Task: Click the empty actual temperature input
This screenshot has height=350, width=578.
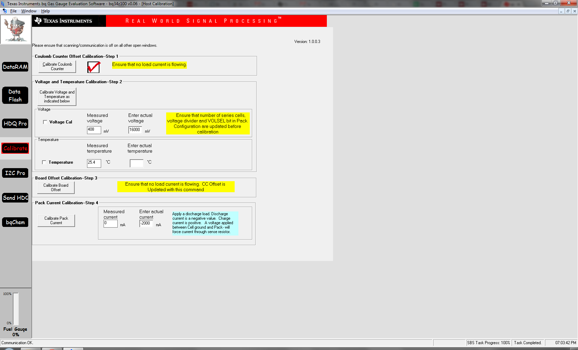Action: click(137, 163)
